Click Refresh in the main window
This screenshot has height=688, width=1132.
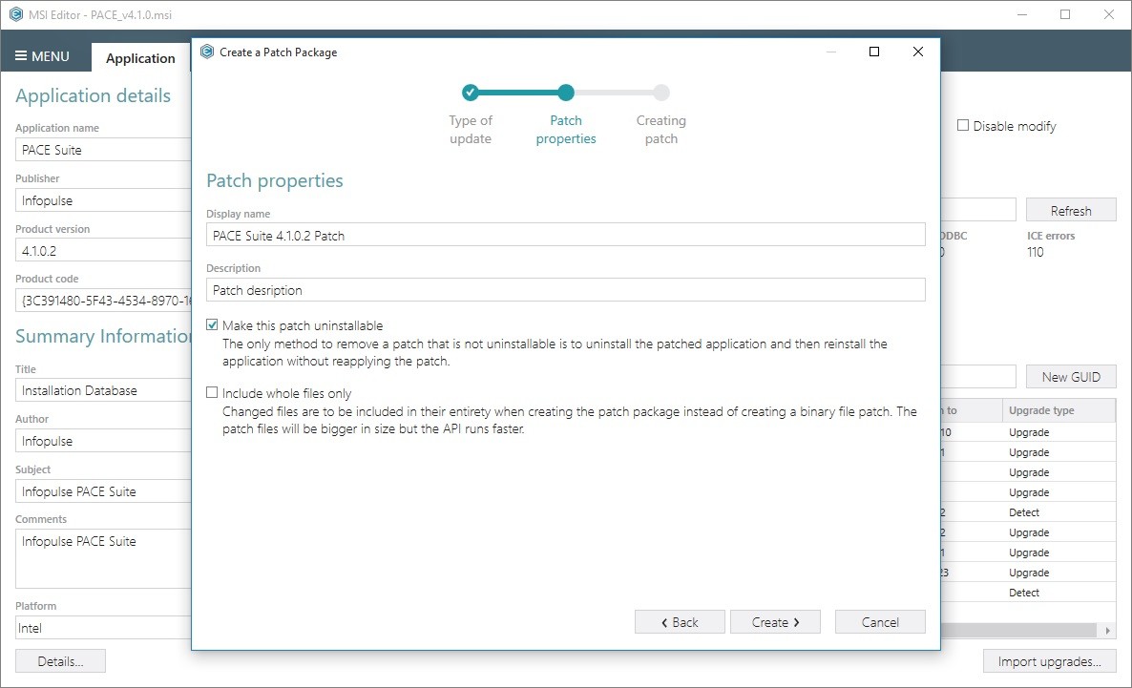click(1071, 210)
